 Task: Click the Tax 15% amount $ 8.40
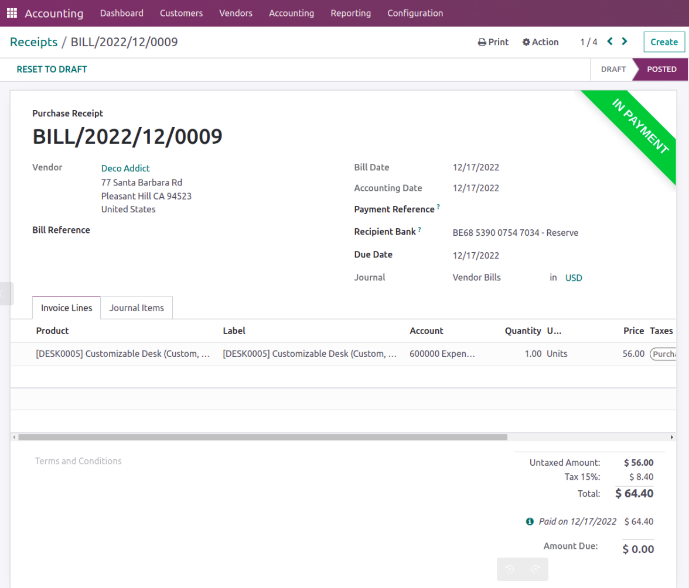coord(642,477)
